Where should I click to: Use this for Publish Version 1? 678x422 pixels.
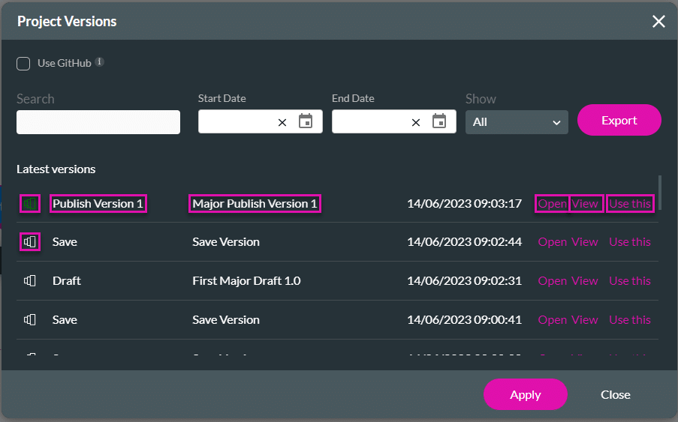(x=630, y=203)
